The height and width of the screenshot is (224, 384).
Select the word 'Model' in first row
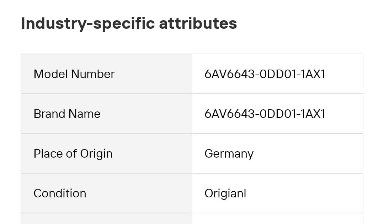[51, 74]
